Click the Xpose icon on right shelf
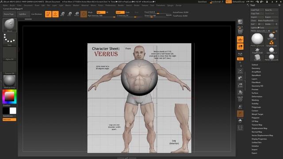Screen dimensions: 283x159 pos(240,128)
